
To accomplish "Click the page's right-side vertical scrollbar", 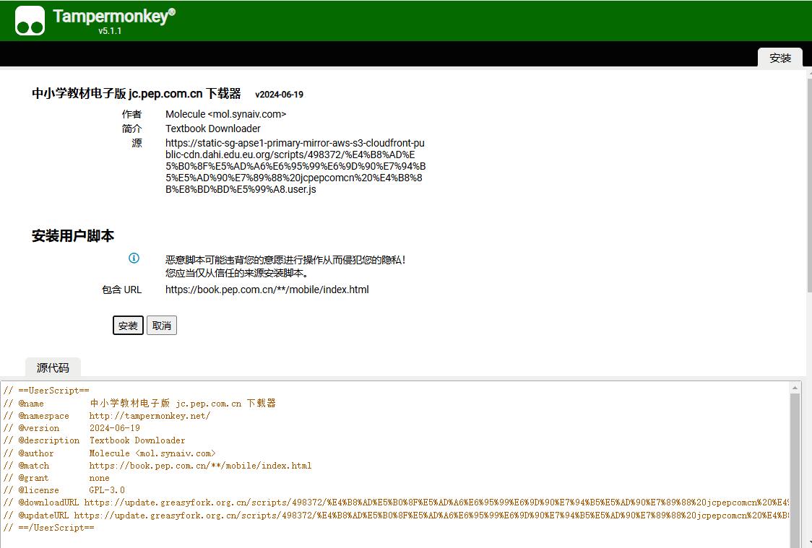I will pos(808,181).
